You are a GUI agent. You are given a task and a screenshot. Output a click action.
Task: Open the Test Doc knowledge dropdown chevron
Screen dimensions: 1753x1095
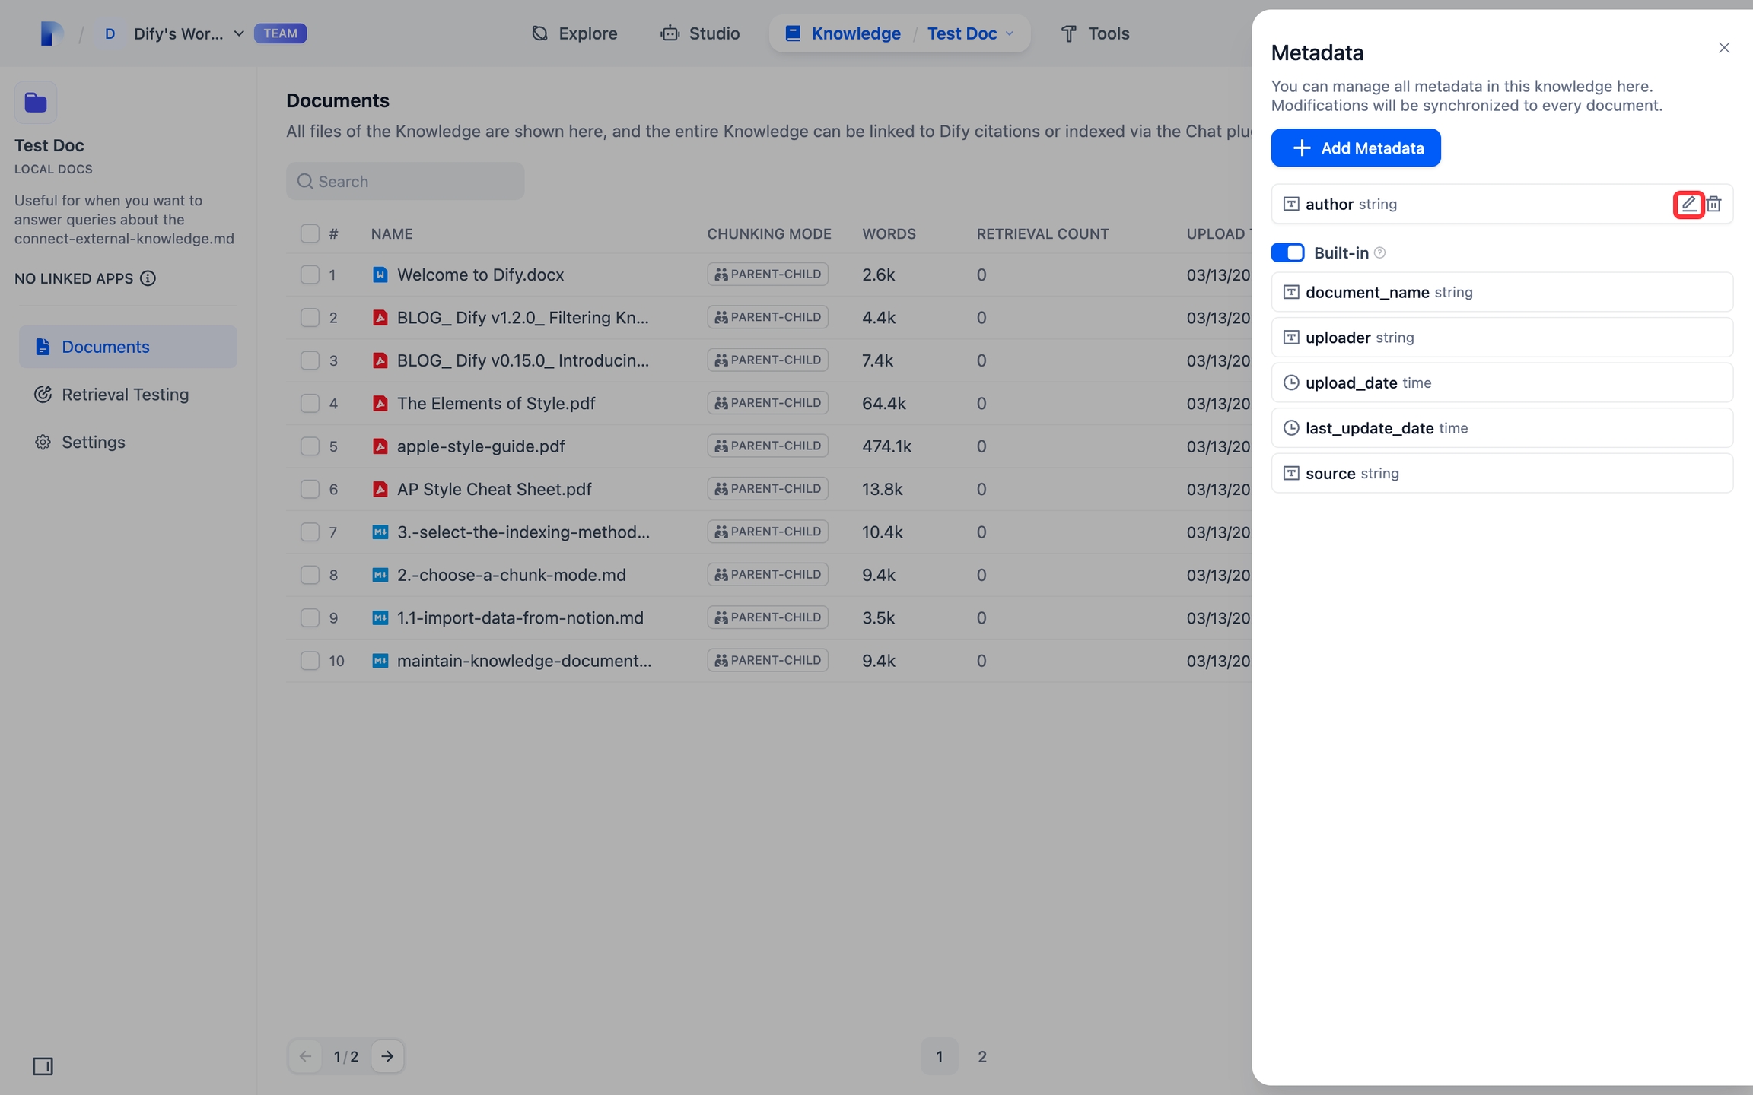(1010, 33)
